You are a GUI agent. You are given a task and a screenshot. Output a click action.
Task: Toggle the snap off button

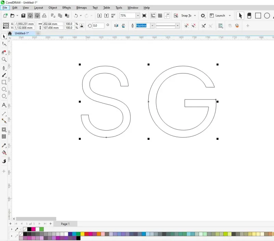176,15
